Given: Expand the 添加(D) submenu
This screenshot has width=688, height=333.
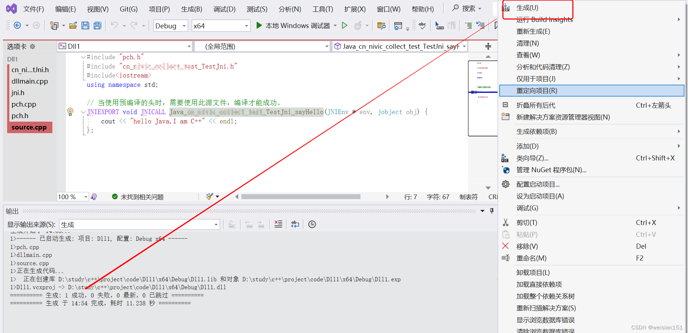Looking at the screenshot, I should pyautogui.click(x=592, y=146).
